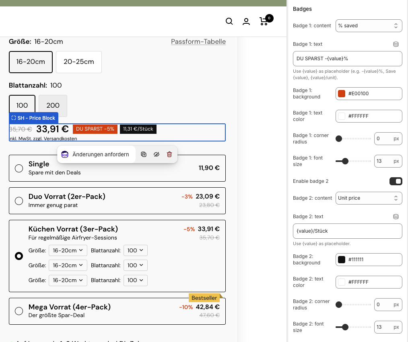408x342 pixels.
Task: Select Duo Vorrat (2er-Pack) radio button
Action: pos(19,201)
